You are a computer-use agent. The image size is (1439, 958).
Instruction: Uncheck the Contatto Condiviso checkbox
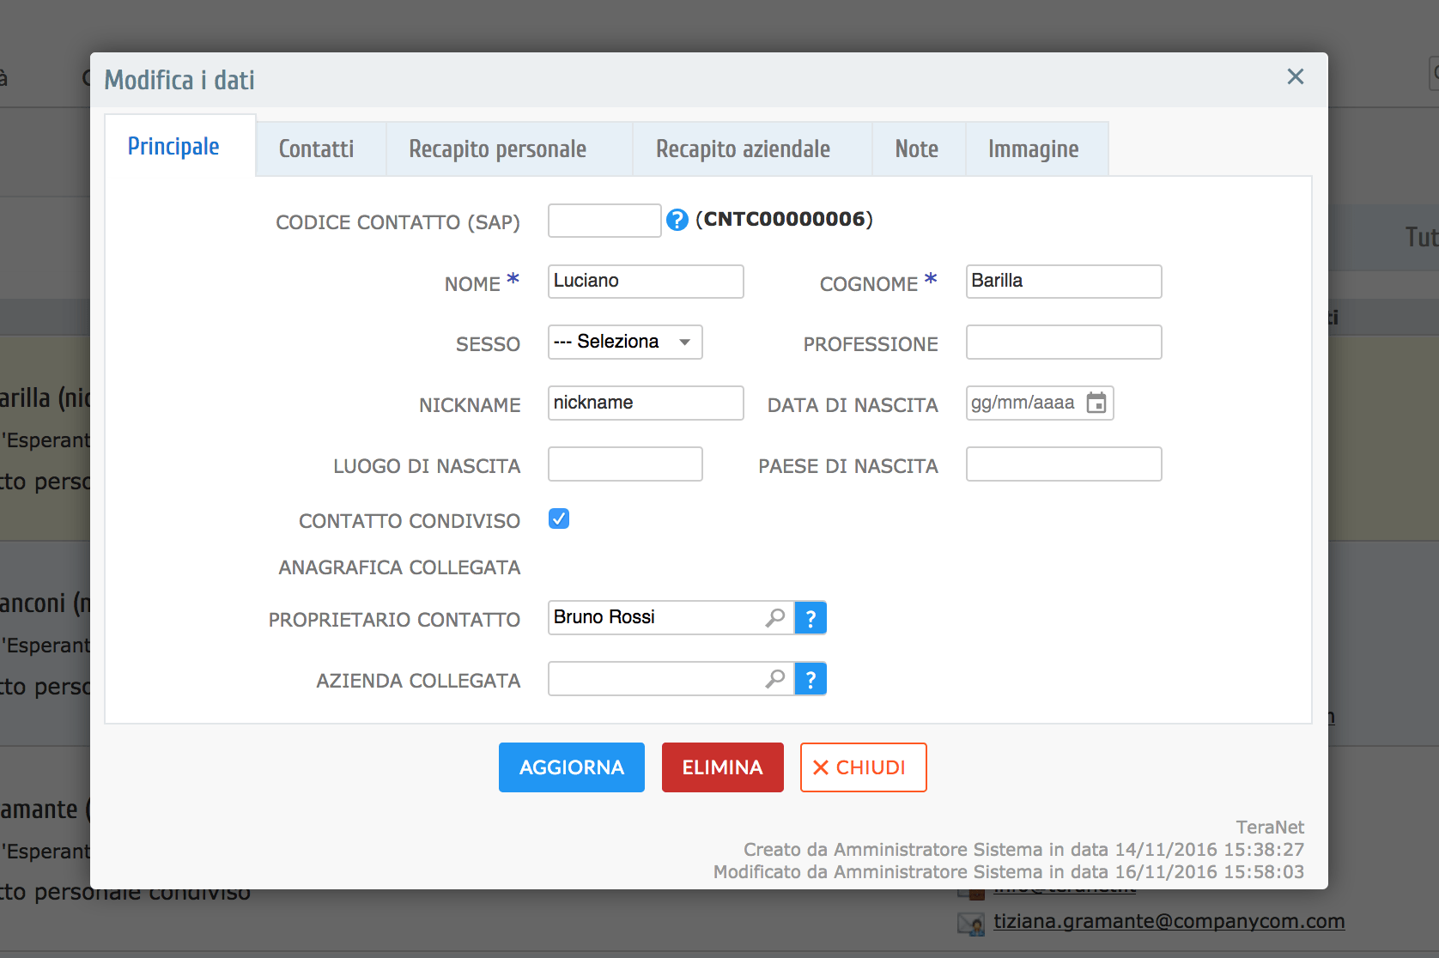(x=559, y=518)
